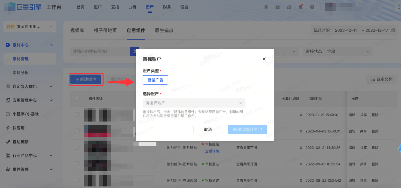Check the row created 2022-09-01 16:29:54

(77, 164)
